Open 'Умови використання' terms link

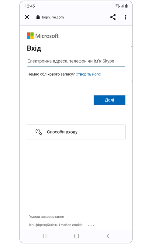coord(47,217)
